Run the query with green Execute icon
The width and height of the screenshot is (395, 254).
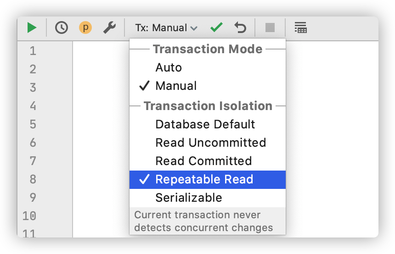[32, 28]
